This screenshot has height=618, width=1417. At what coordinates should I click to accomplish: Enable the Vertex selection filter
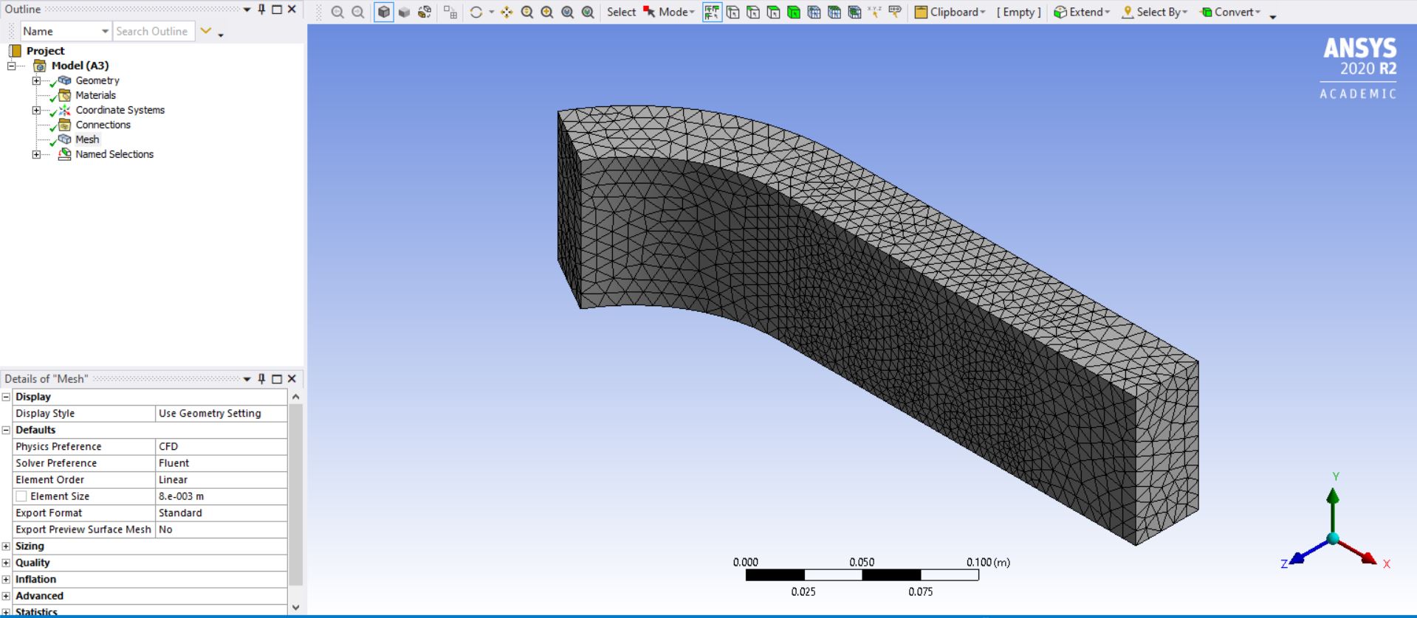click(x=733, y=12)
